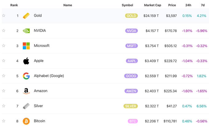Click Microsoft market cap $3.754 T
209x126 pixels.
(x=152, y=46)
